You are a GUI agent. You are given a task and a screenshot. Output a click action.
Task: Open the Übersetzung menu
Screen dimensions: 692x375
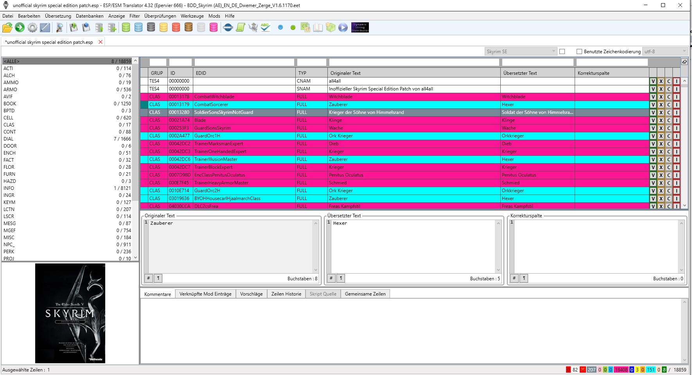pos(58,16)
